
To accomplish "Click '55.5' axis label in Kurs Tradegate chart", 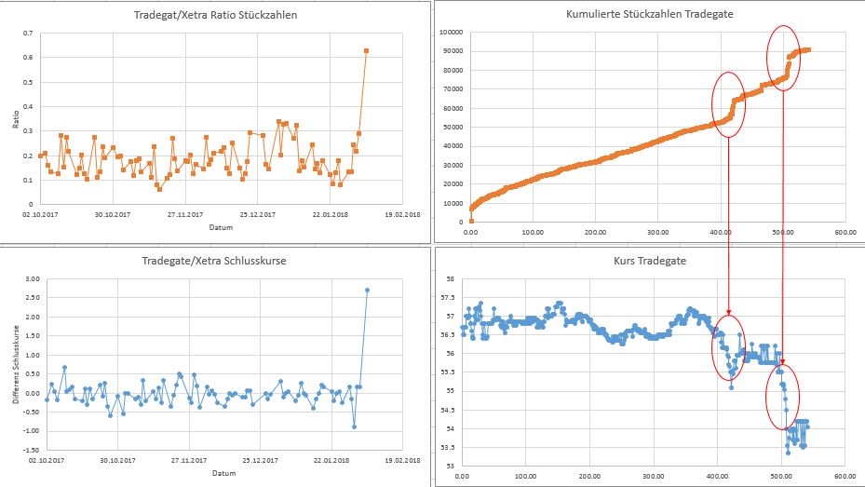I will pyautogui.click(x=447, y=372).
